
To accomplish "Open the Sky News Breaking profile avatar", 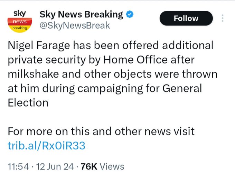I will [20, 21].
